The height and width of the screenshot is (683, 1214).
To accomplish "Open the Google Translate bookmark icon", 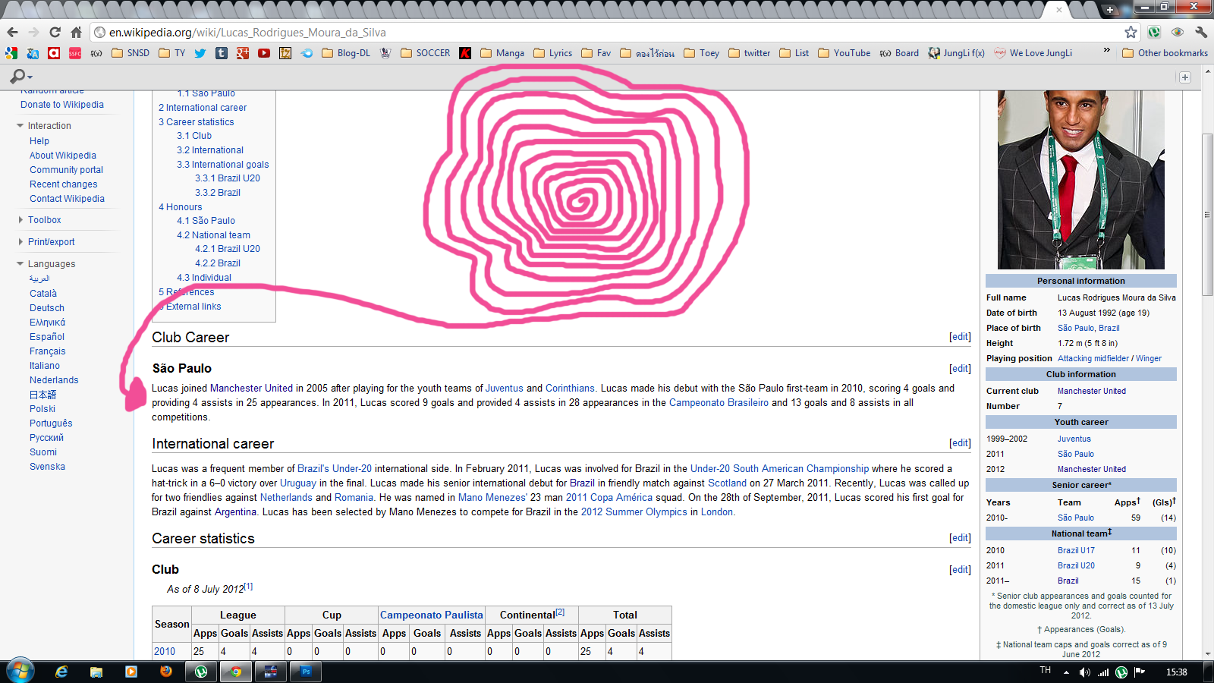I will click(x=33, y=53).
